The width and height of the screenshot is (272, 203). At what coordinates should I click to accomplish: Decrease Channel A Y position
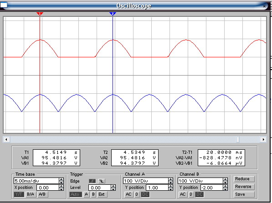171,189
